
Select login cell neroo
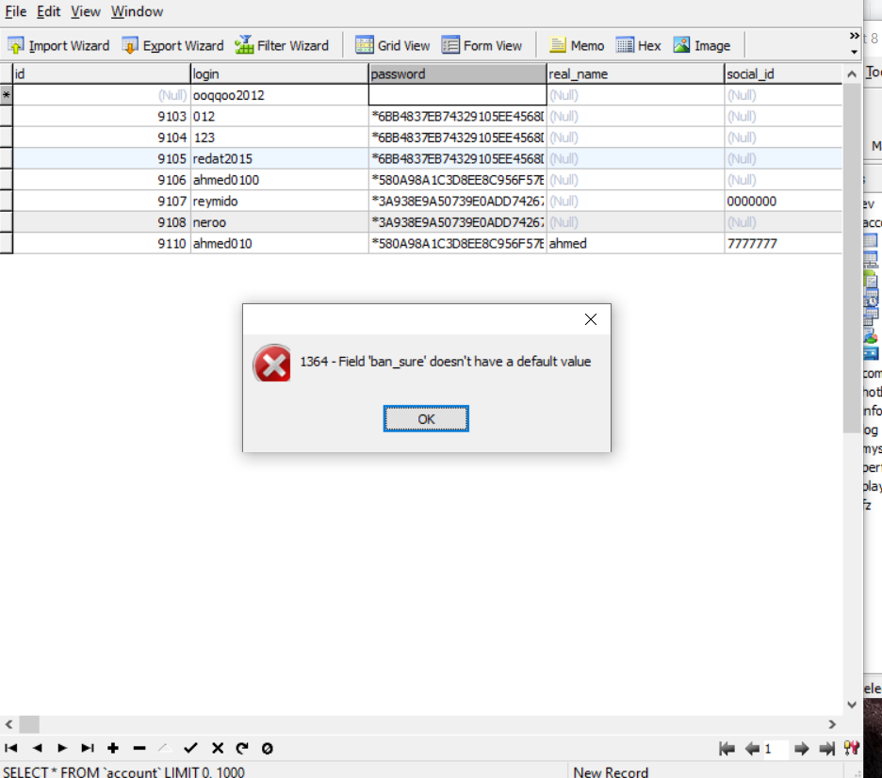click(x=279, y=222)
